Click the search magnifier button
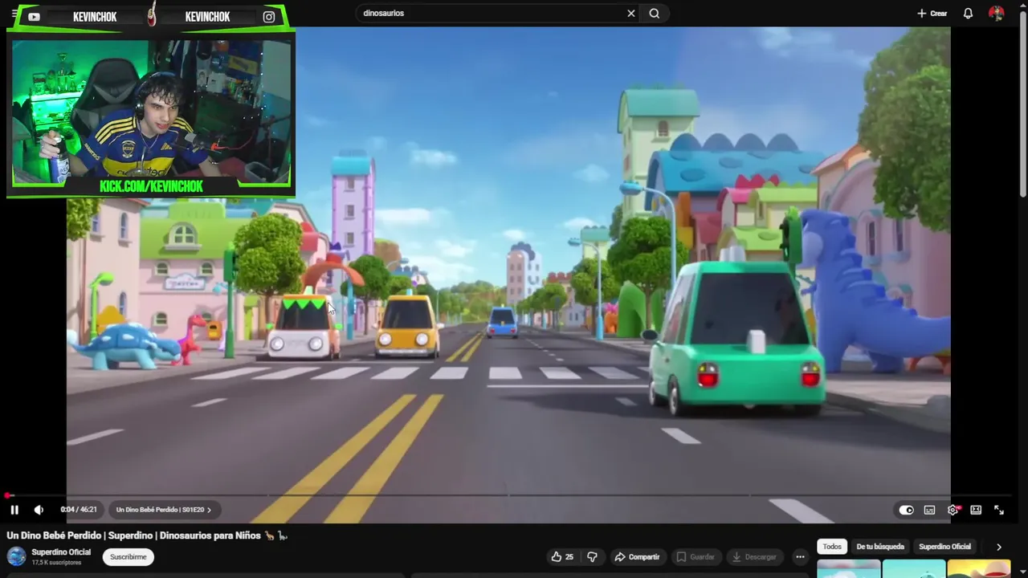The width and height of the screenshot is (1028, 578). pos(655,13)
